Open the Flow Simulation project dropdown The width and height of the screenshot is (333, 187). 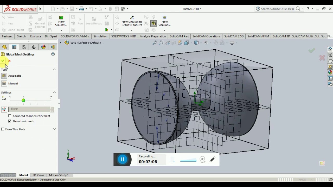[x=61, y=30]
